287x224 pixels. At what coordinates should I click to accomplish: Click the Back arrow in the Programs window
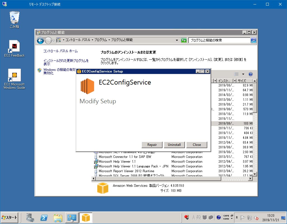pyautogui.click(x=40, y=41)
